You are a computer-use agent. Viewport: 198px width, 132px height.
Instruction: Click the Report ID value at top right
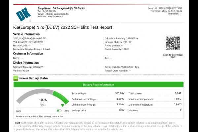(x=179, y=8)
